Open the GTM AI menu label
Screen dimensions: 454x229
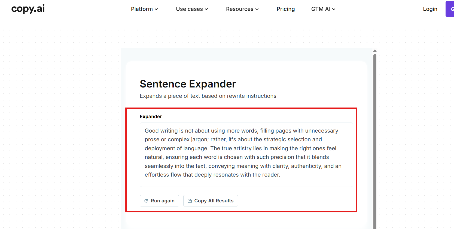(321, 9)
